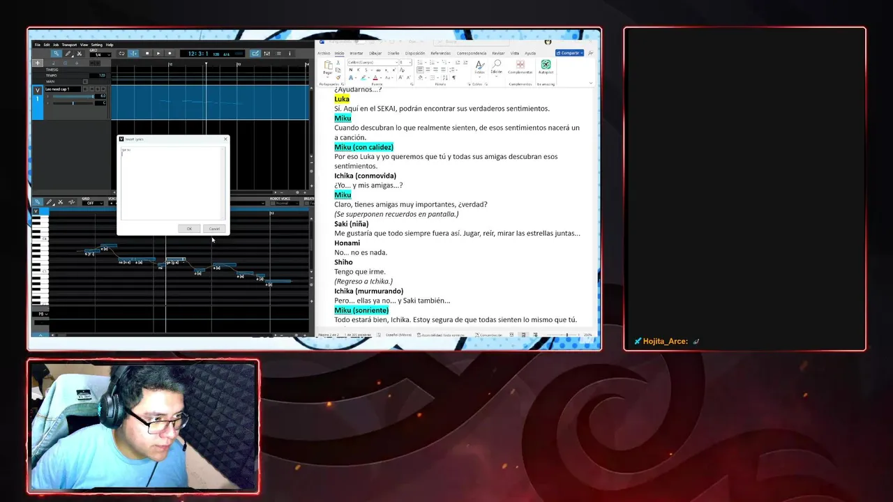Screen dimensions: 893x502
Task: Open the mixer icon in the VOCALOID toolbar
Action: click(267, 54)
